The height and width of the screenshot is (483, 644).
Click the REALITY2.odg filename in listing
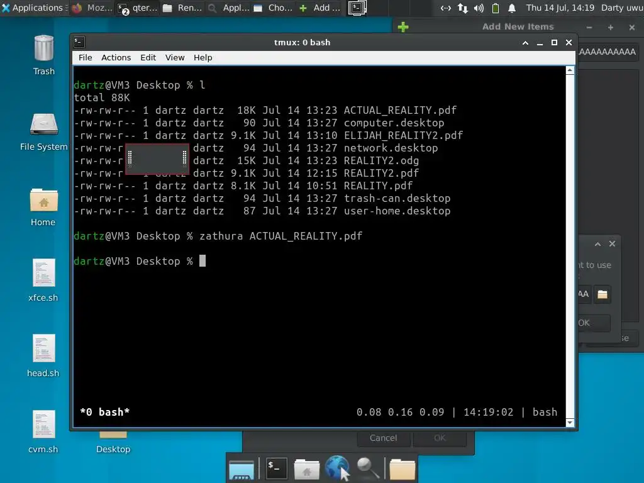click(x=381, y=160)
